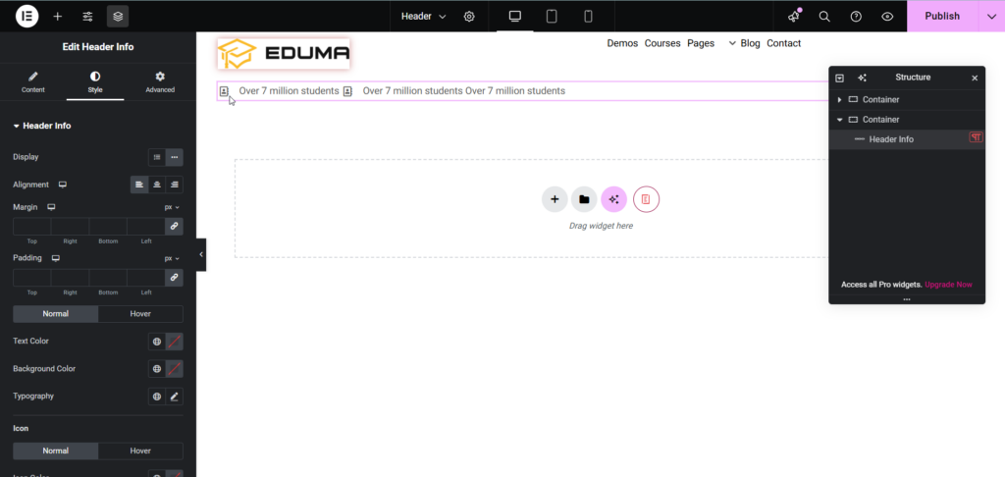Switch to the Style tab
This screenshot has width=1005, height=477.
95,82
